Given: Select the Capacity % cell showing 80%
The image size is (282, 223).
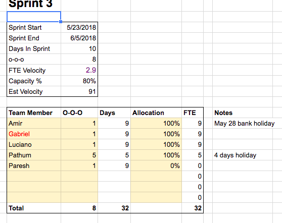Looking at the screenshot, I should click(79, 81).
